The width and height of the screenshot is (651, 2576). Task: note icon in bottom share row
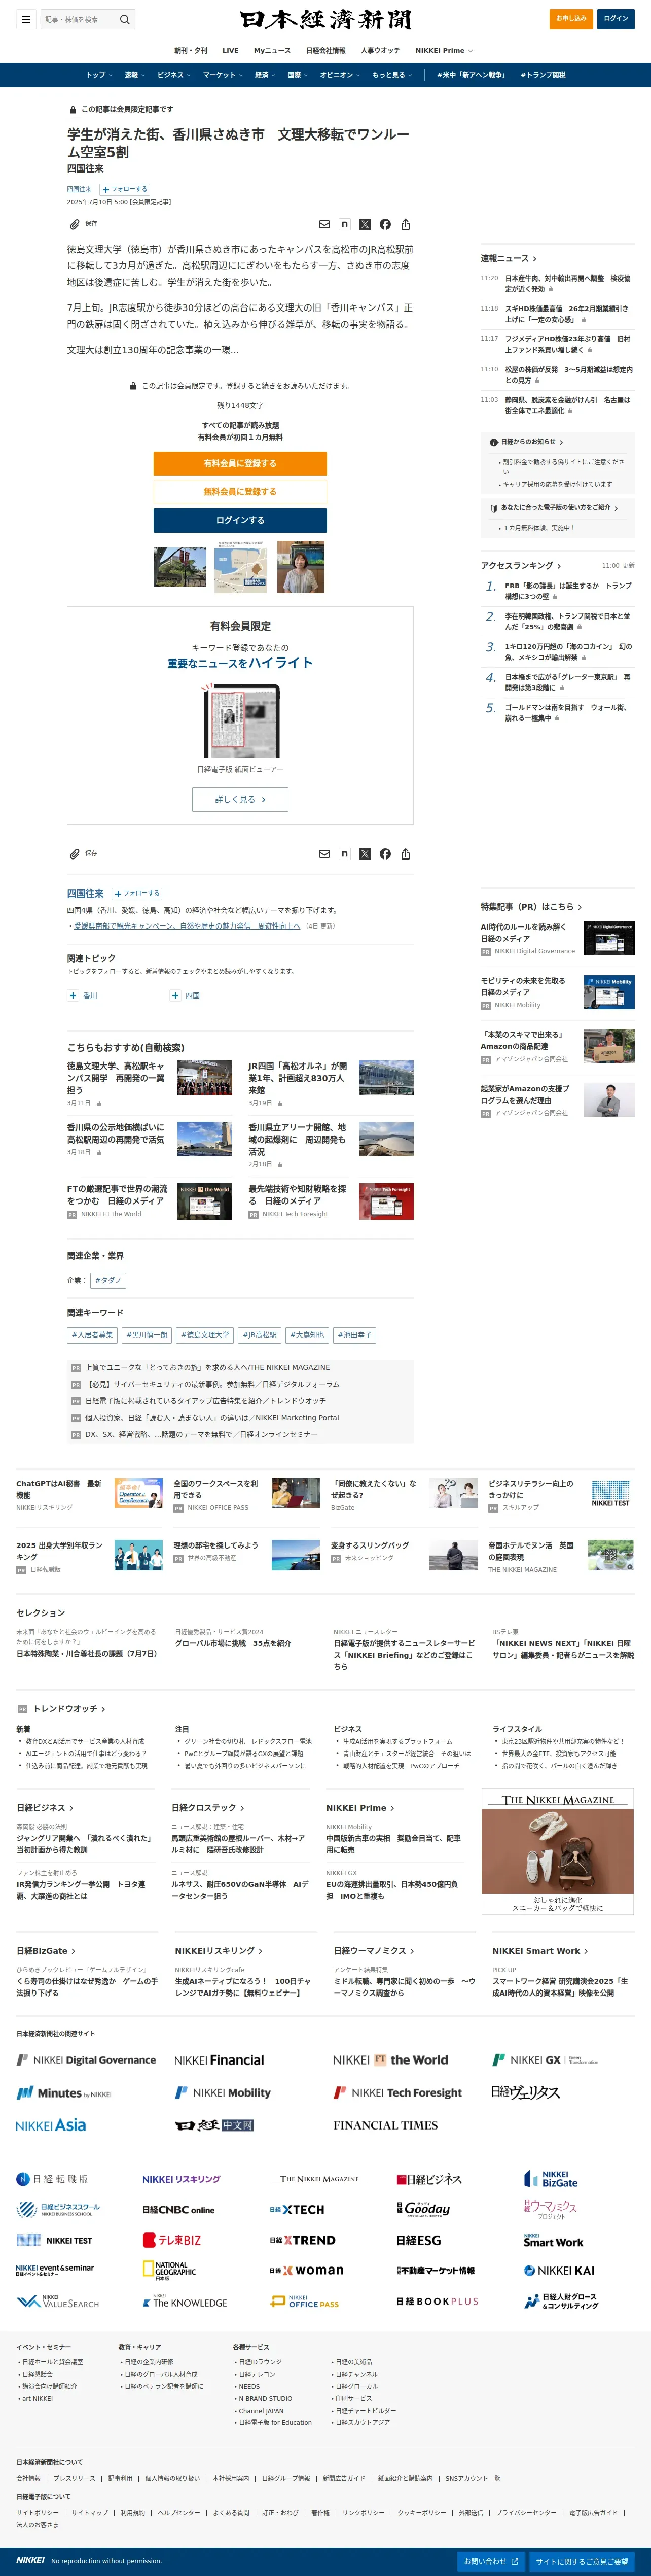tap(344, 854)
